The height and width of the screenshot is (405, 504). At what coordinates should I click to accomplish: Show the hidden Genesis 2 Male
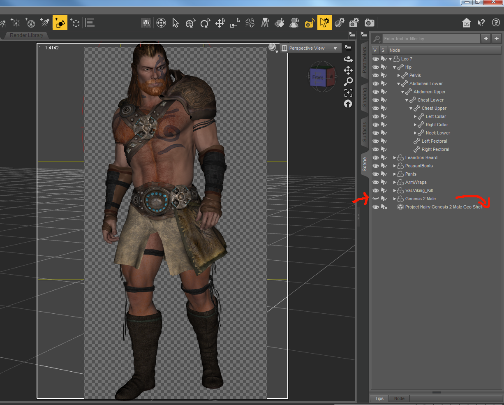[x=375, y=199]
